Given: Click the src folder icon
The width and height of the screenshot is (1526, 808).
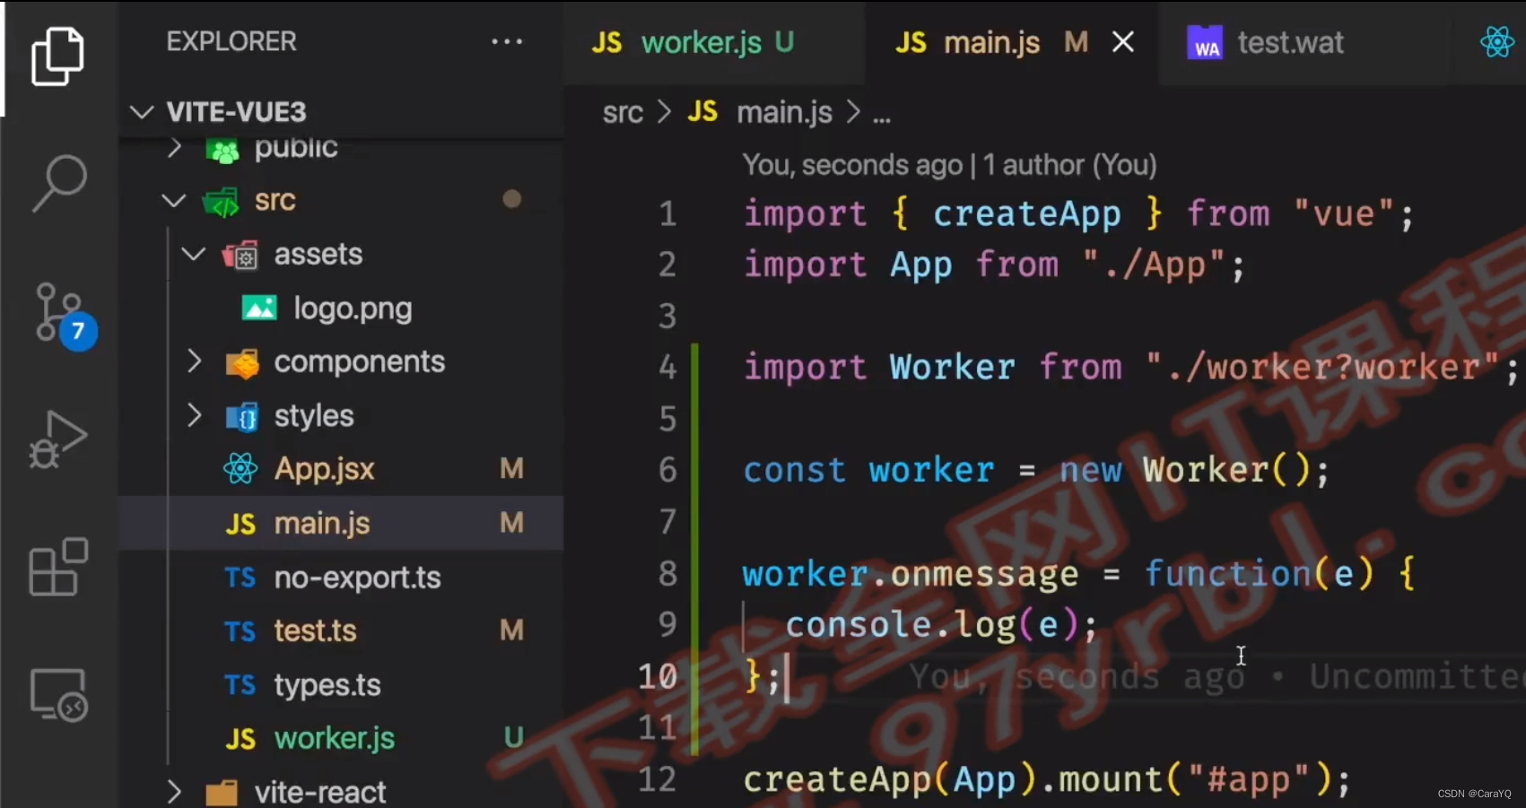Looking at the screenshot, I should pos(221,202).
